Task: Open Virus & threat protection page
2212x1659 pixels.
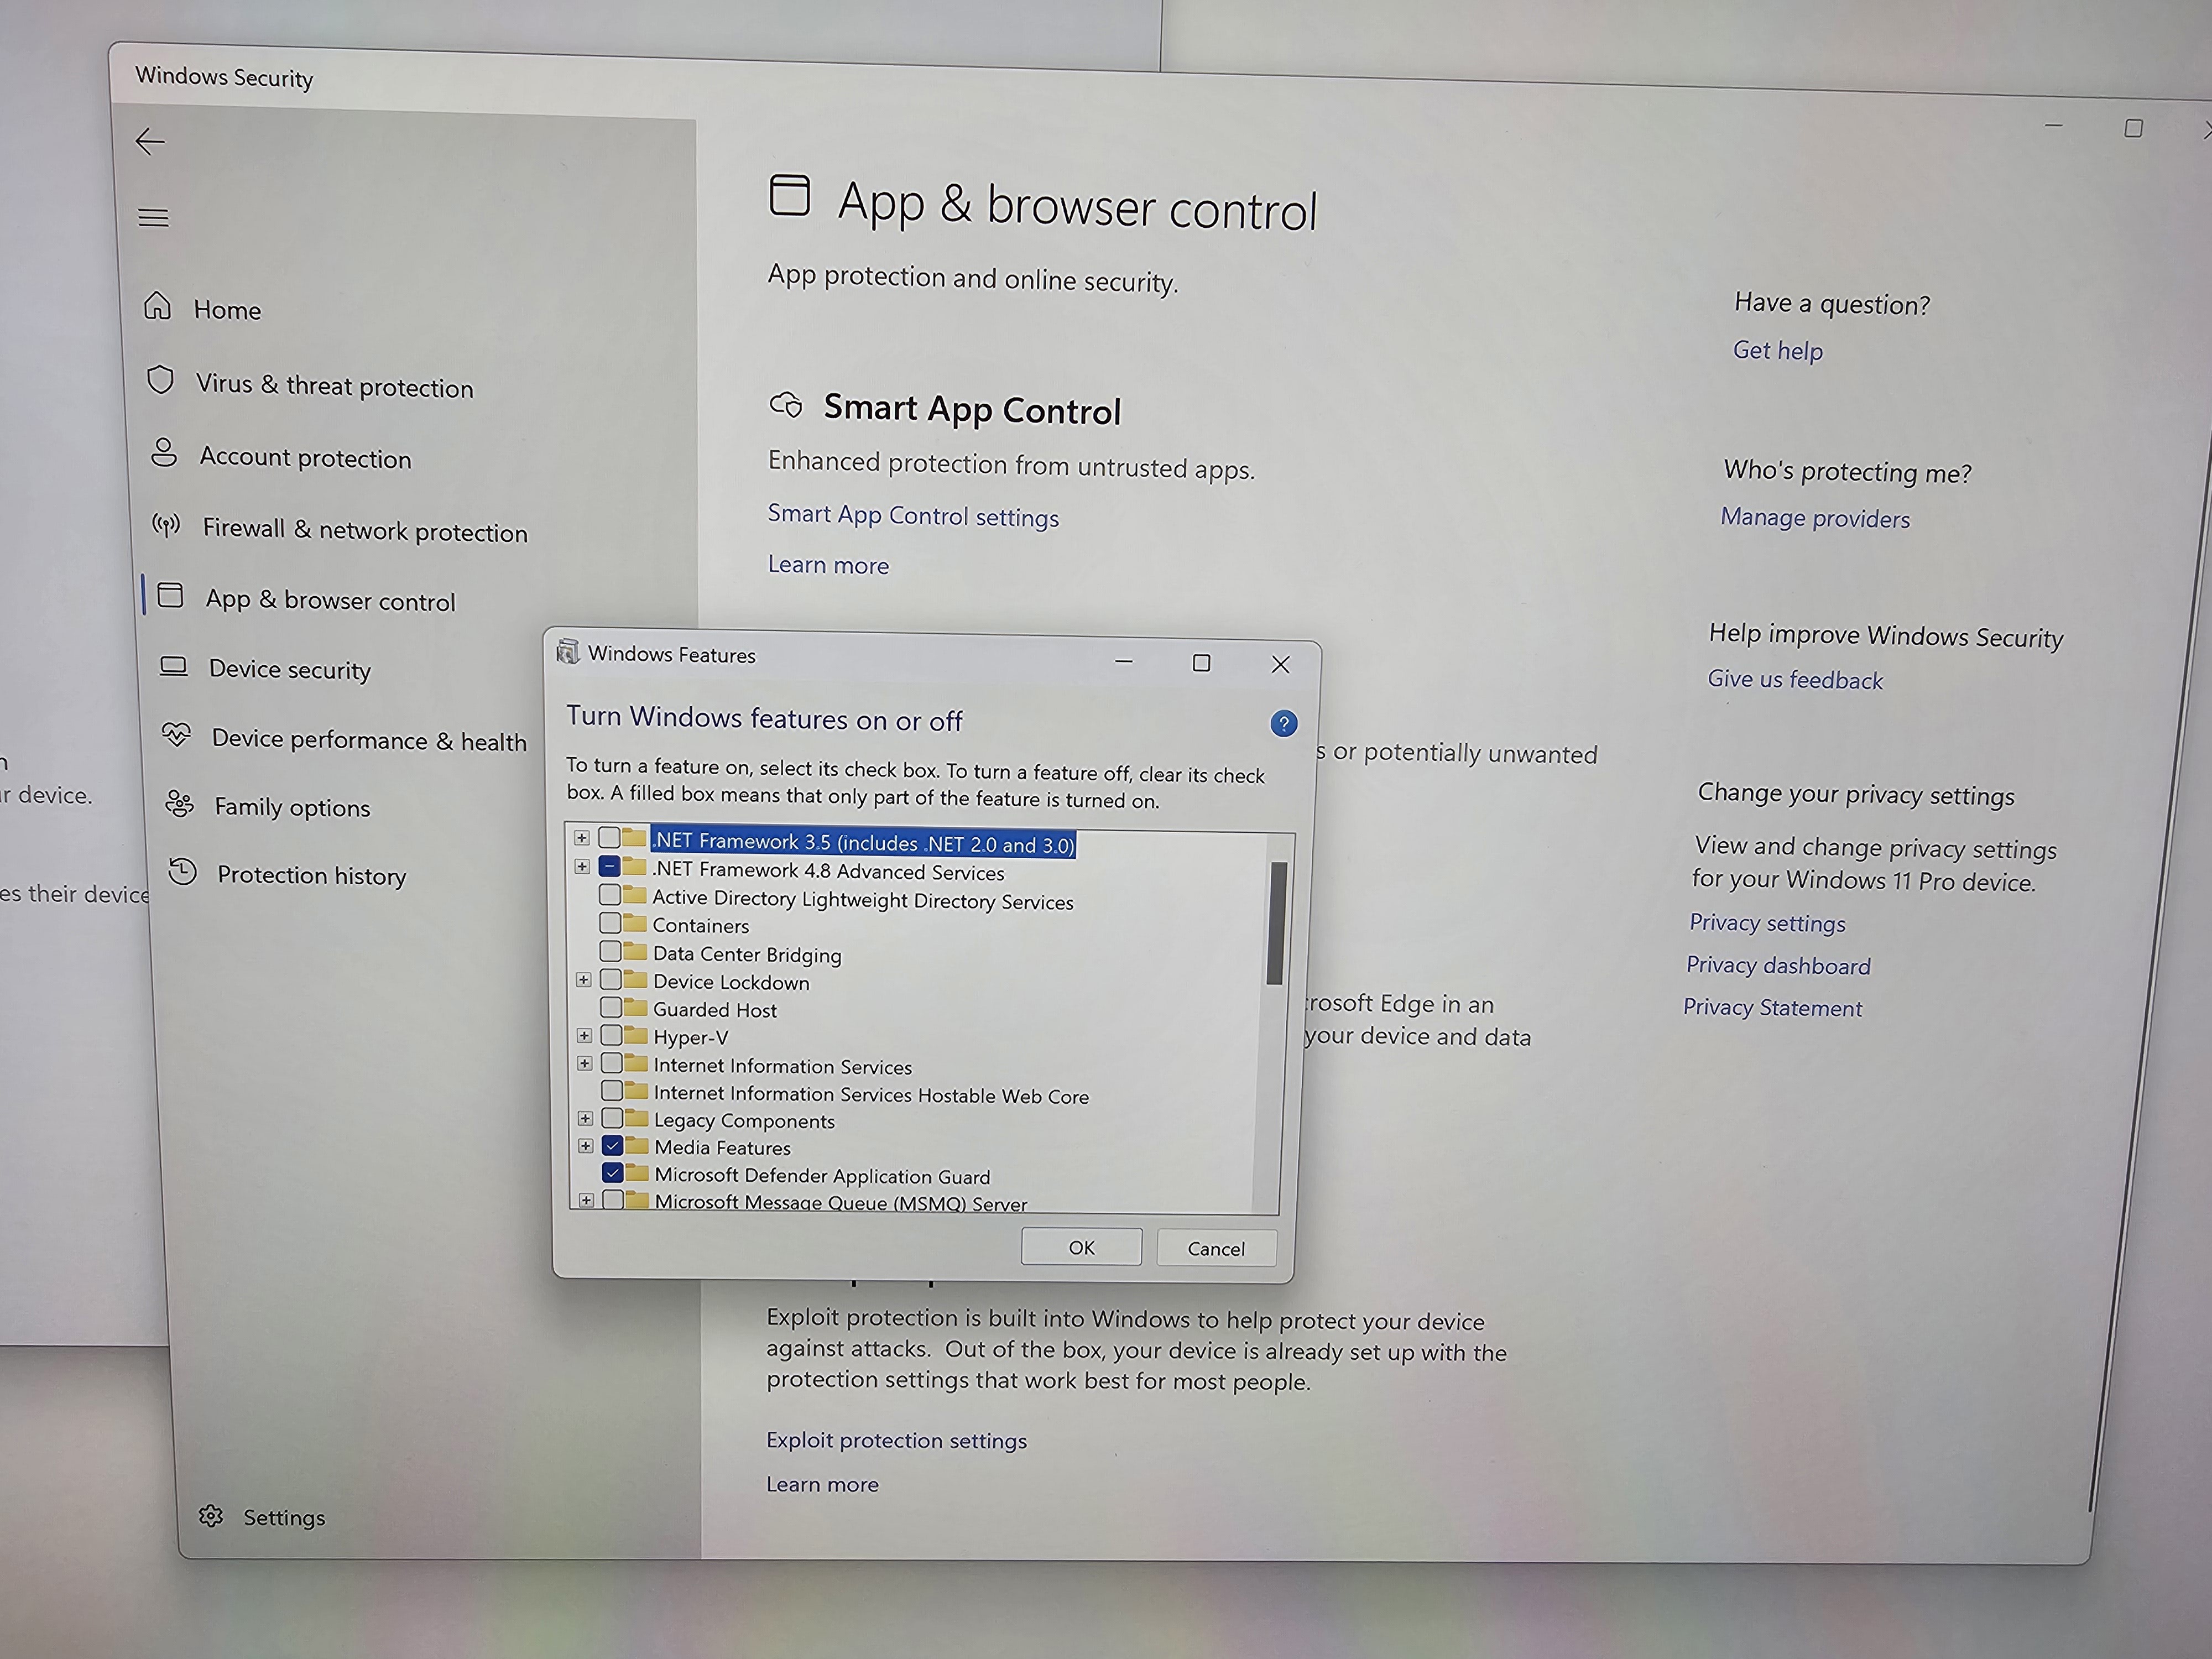Action: [334, 386]
